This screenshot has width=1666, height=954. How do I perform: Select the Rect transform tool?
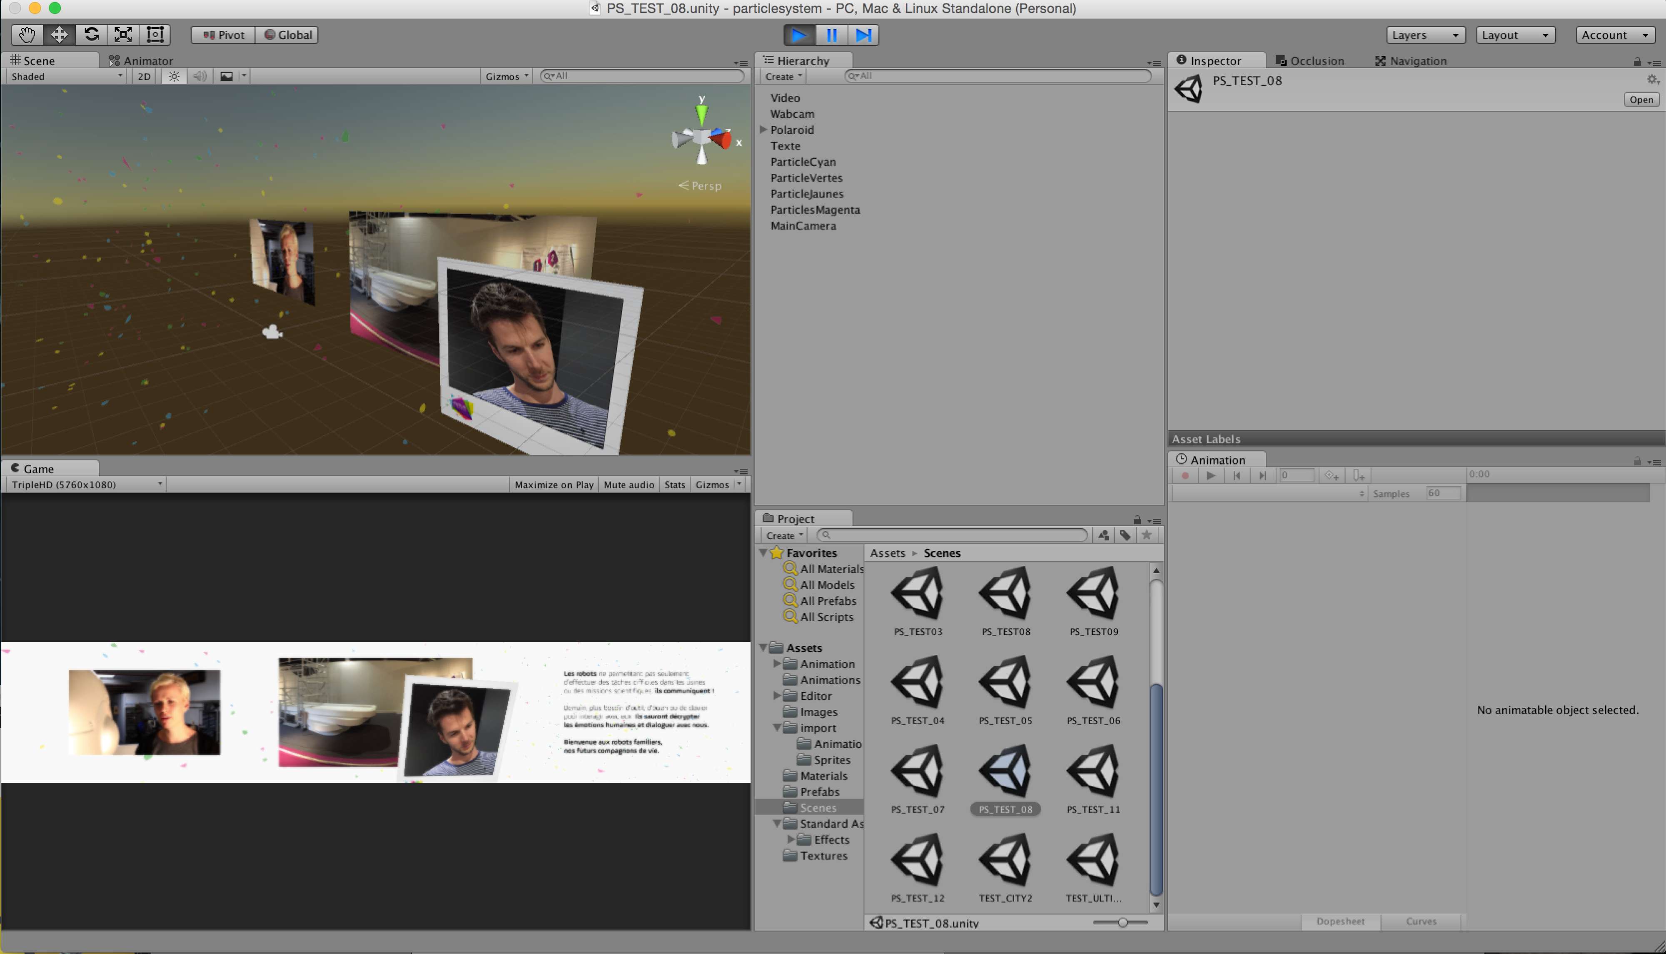[x=155, y=35]
